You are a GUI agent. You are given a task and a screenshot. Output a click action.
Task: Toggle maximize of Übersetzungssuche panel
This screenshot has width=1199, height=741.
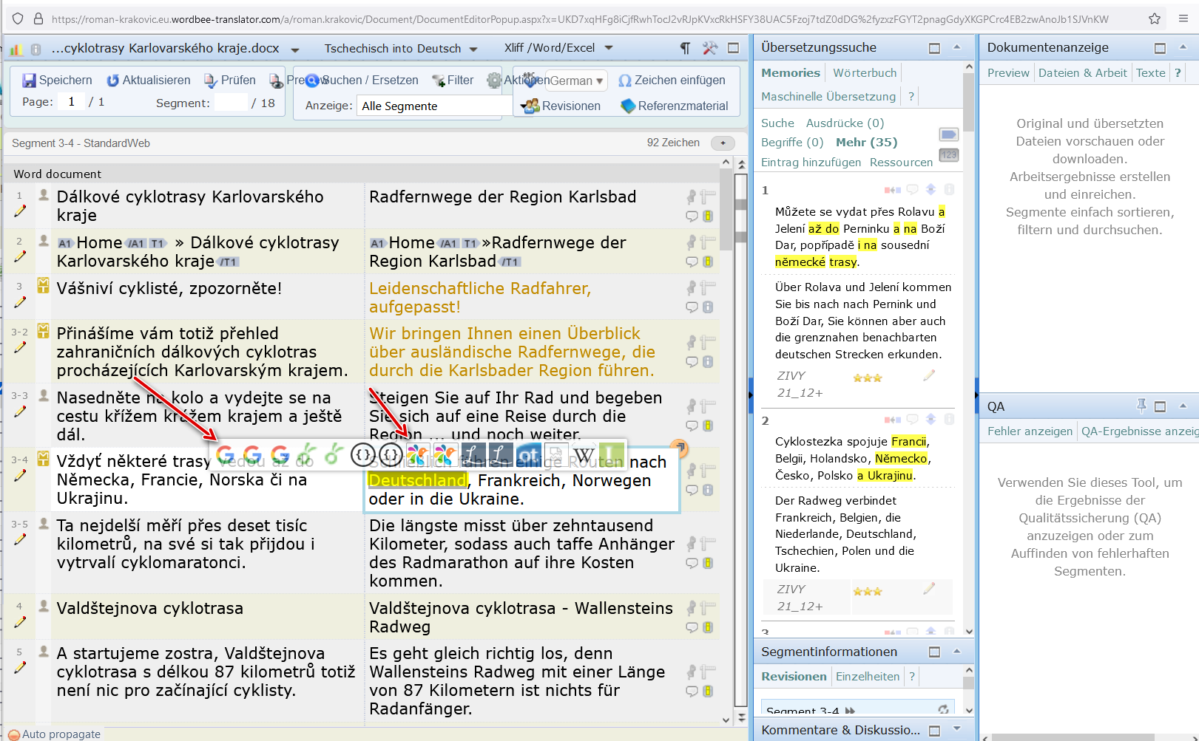click(x=934, y=49)
